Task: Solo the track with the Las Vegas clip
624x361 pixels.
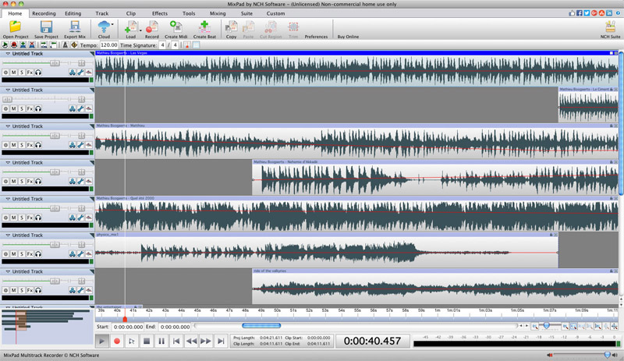Action: pyautogui.click(x=22, y=72)
